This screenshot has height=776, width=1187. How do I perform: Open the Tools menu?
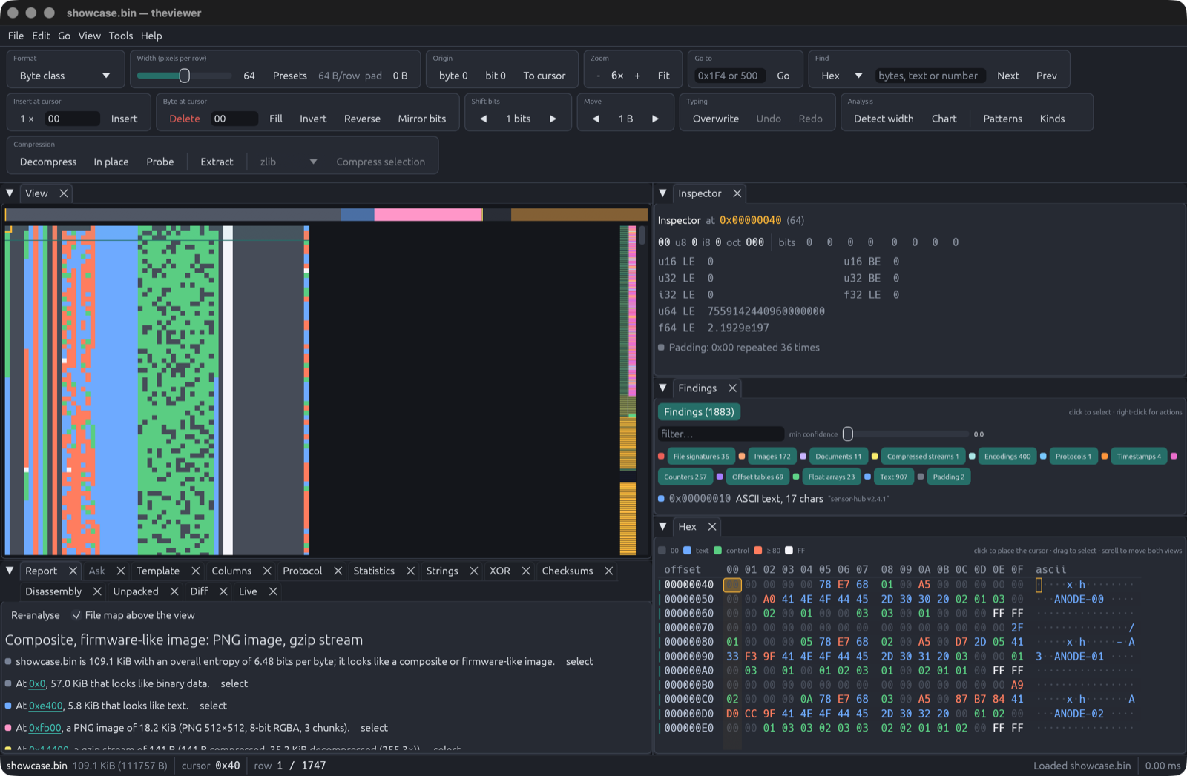coord(121,36)
